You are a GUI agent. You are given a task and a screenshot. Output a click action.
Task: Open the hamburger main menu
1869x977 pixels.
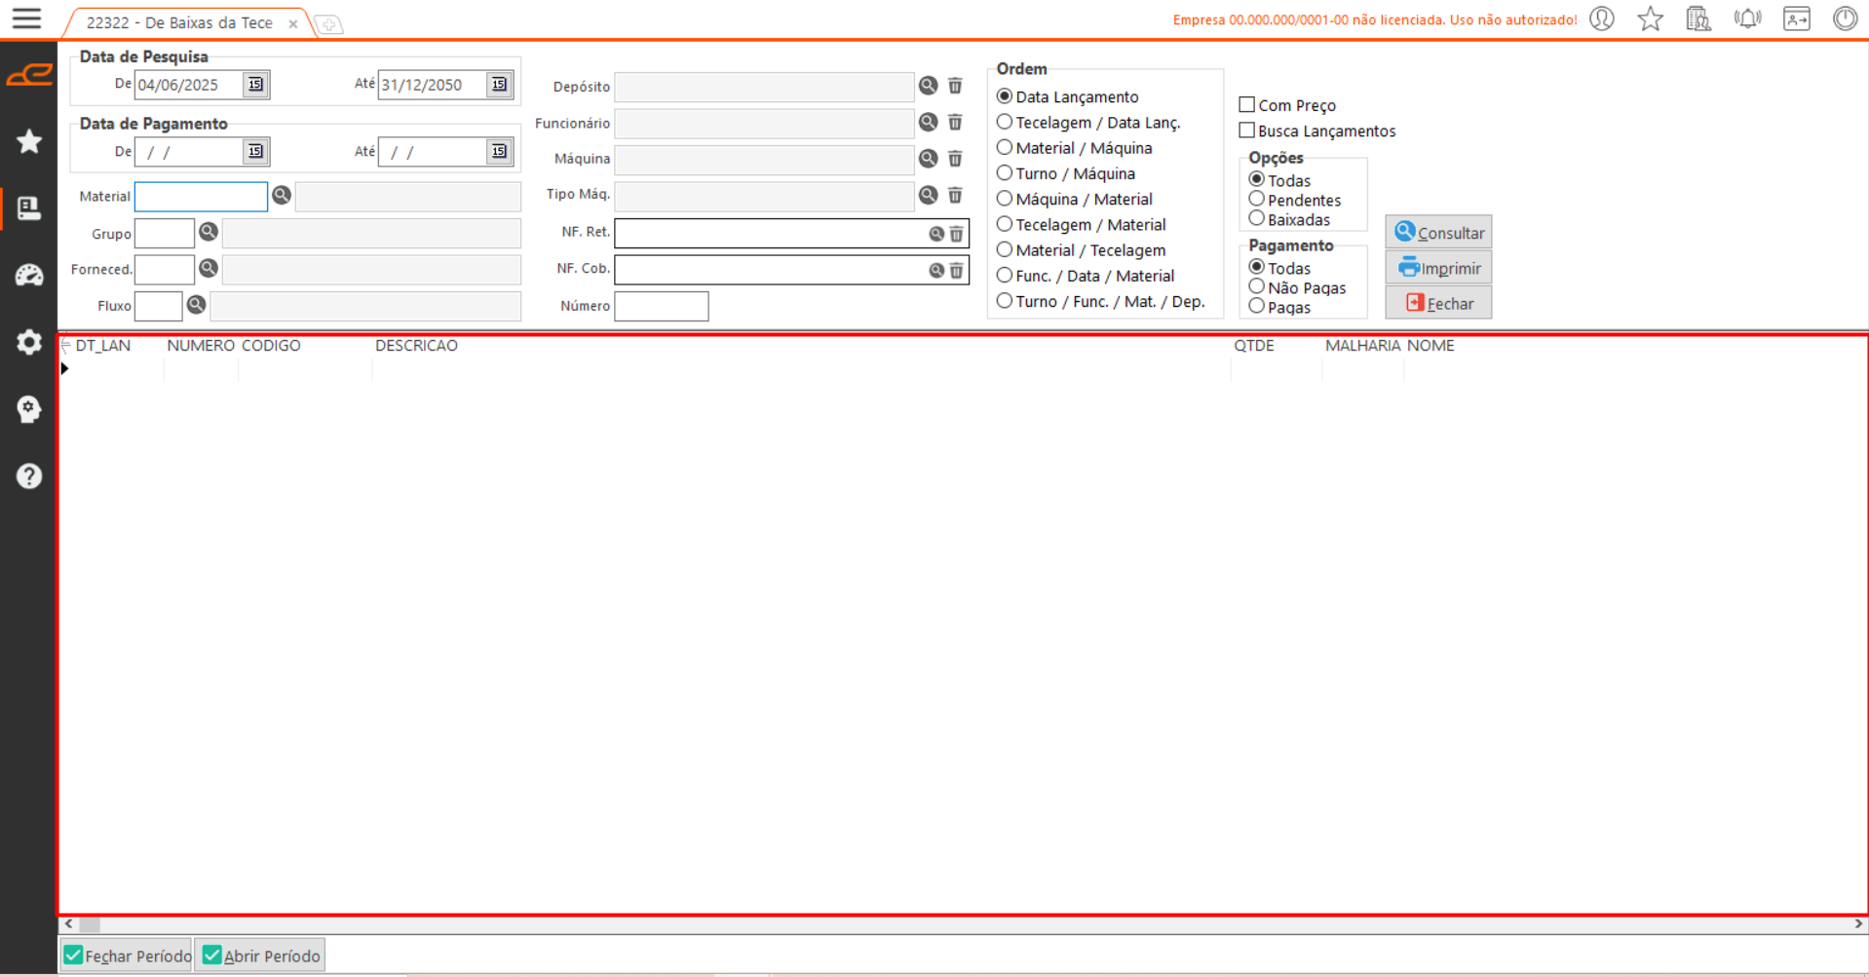(x=26, y=19)
